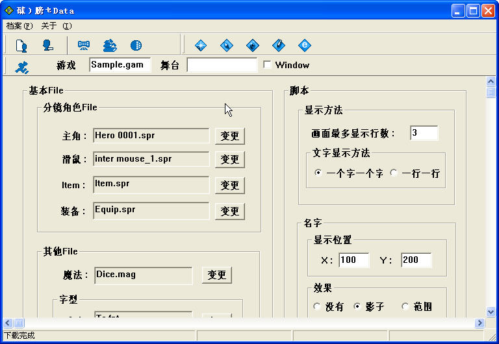This screenshot has height=344, width=499.
Task: Select the 范围 effect radio button
Action: 405,306
